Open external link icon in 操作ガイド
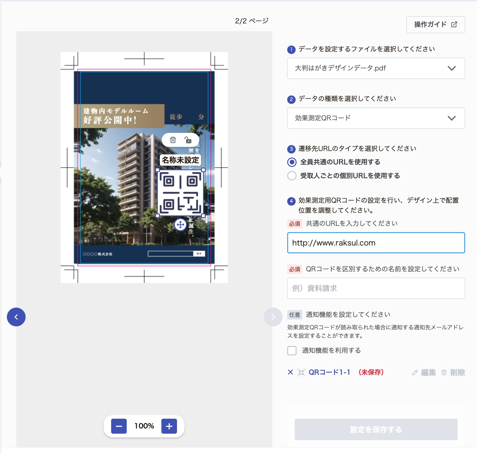Image resolution: width=477 pixels, height=453 pixels. click(x=454, y=25)
